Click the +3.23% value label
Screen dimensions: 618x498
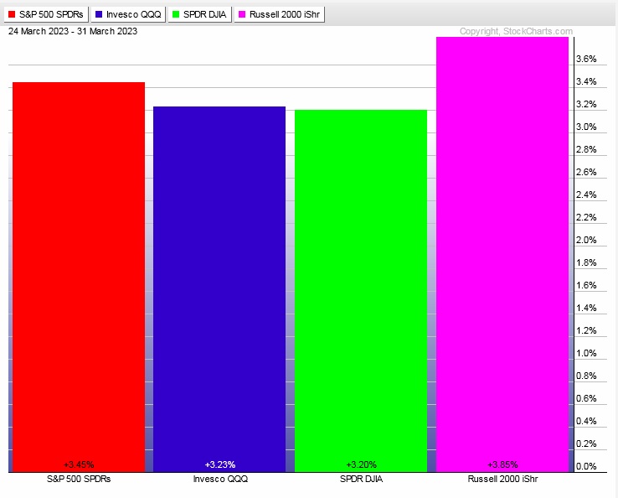pos(220,464)
